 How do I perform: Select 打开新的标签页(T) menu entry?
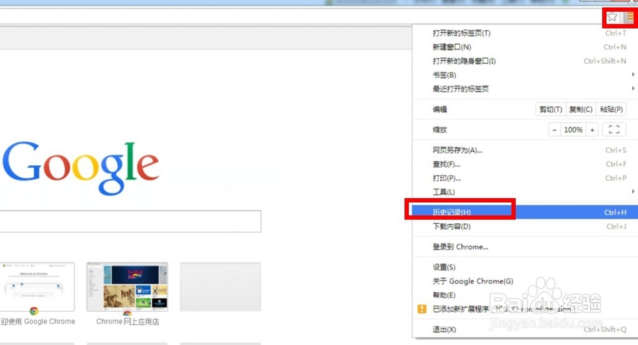click(x=525, y=33)
